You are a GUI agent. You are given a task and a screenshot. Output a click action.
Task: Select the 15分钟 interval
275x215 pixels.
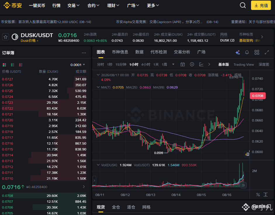(x=121, y=65)
